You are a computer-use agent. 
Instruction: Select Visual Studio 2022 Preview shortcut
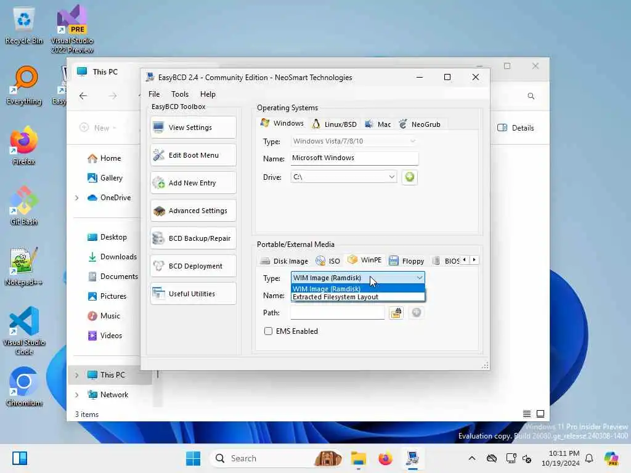click(72, 29)
